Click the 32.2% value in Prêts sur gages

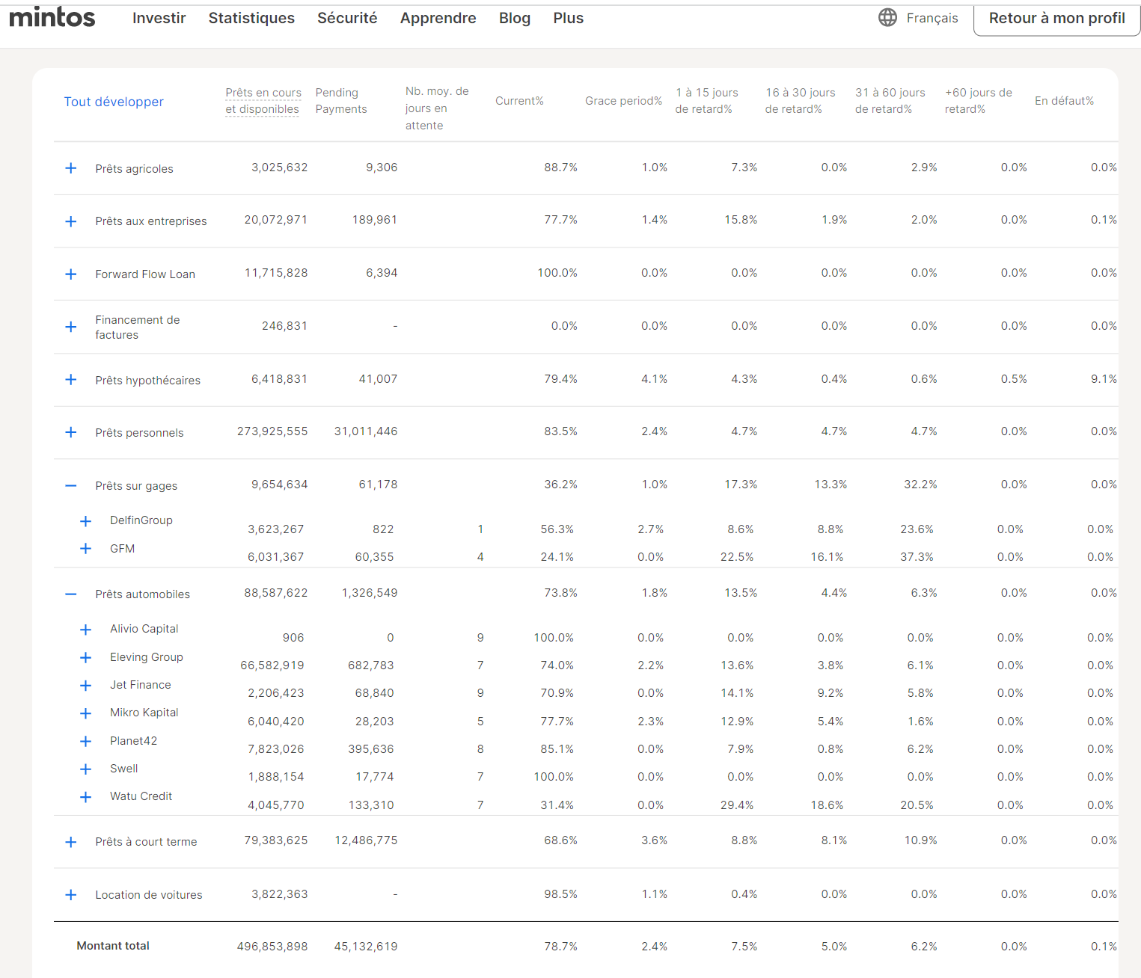(x=920, y=485)
